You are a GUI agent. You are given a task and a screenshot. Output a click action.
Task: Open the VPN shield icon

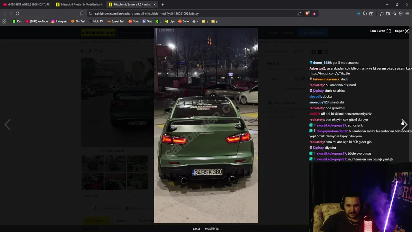(x=401, y=14)
